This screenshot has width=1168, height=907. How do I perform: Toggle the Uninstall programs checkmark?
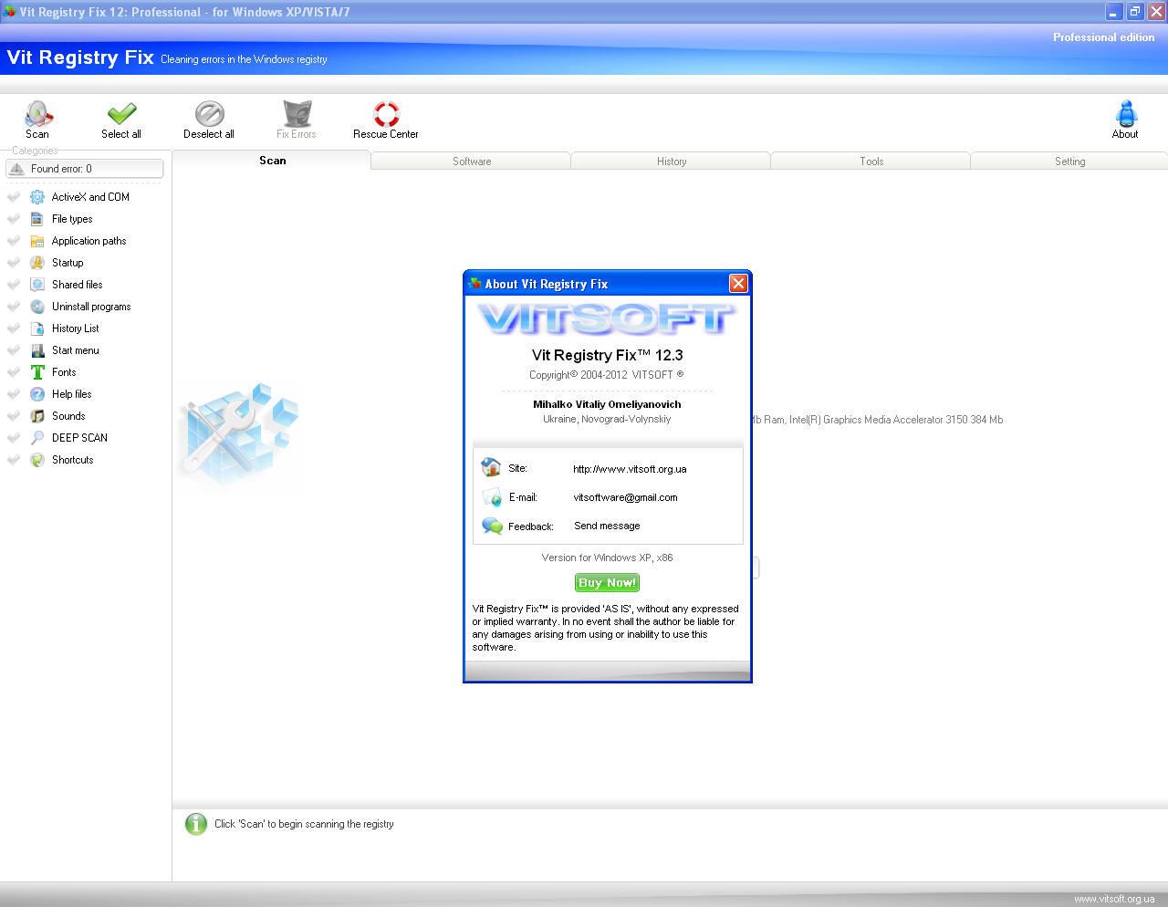coord(14,307)
